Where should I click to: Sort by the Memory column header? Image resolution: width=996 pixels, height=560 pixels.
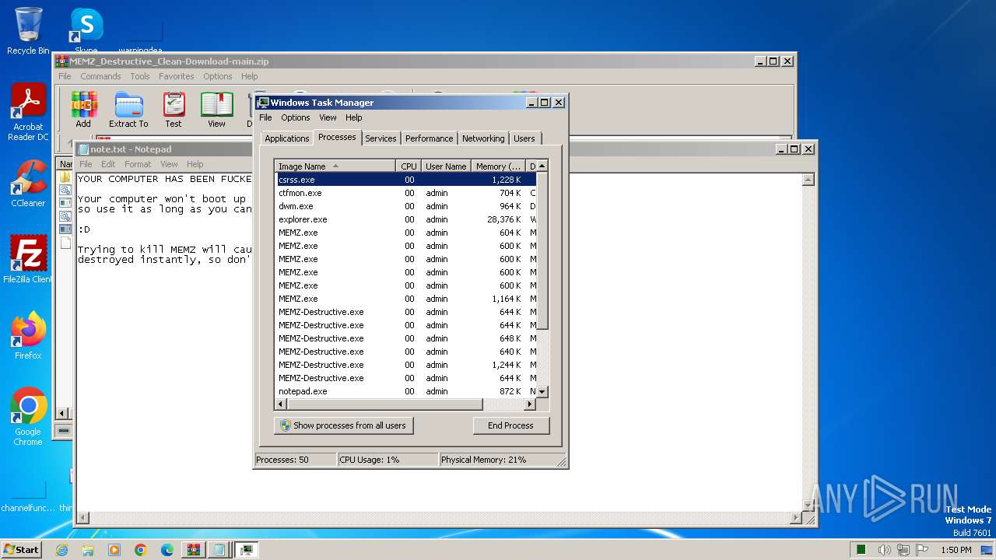499,166
